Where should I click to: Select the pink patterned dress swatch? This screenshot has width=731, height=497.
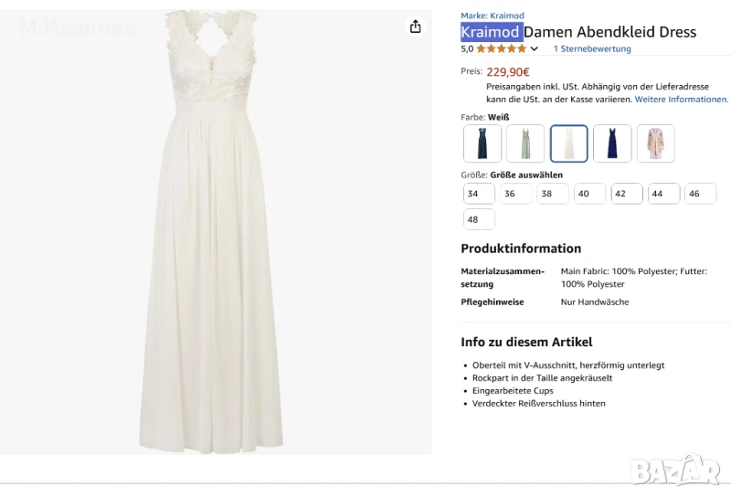(x=656, y=143)
